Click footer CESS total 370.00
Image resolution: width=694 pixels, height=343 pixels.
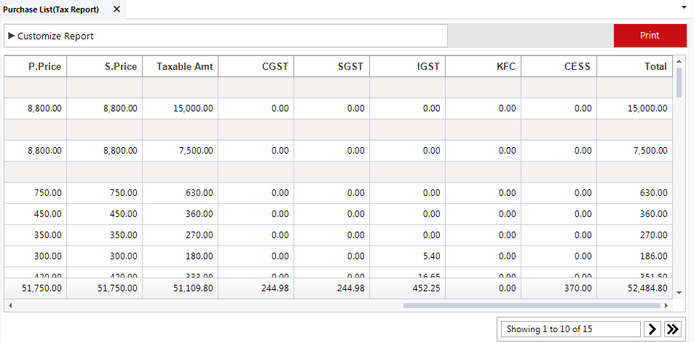(x=559, y=288)
